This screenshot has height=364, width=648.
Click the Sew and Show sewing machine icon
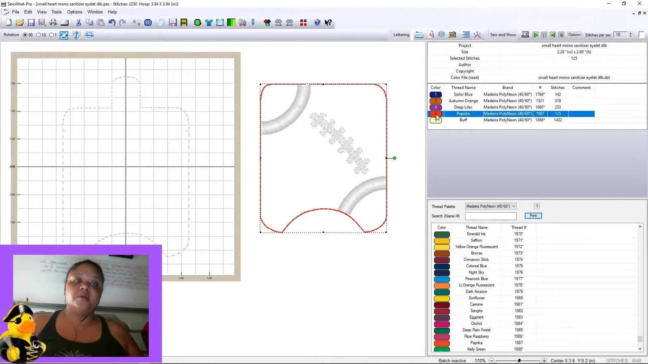click(x=525, y=34)
